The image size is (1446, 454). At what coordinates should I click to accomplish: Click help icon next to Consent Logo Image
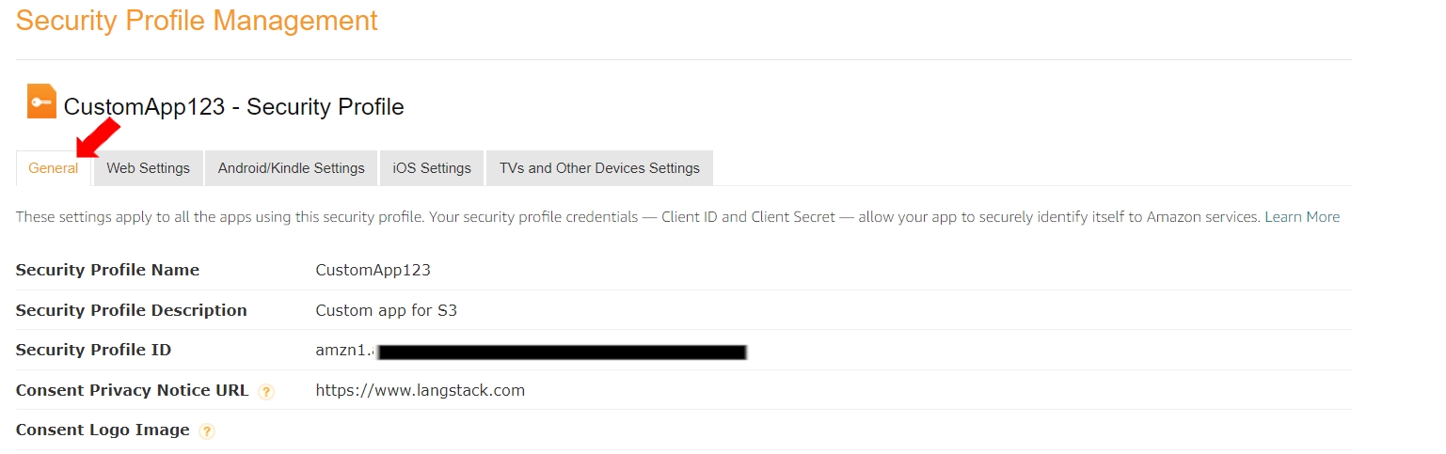point(207,431)
